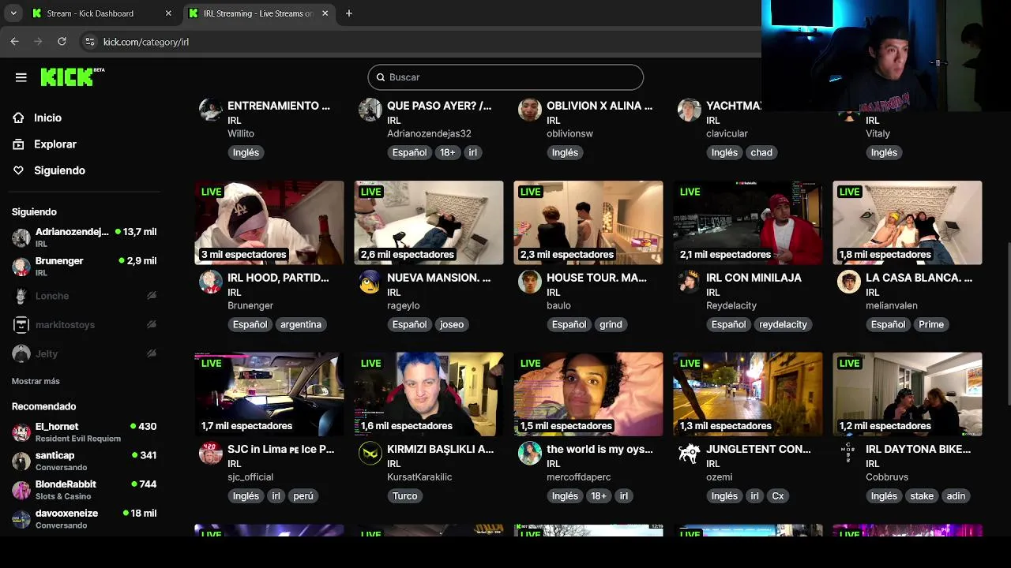Image resolution: width=1011 pixels, height=568 pixels.
Task: Open Explorar in sidebar
Action: pyautogui.click(x=54, y=144)
